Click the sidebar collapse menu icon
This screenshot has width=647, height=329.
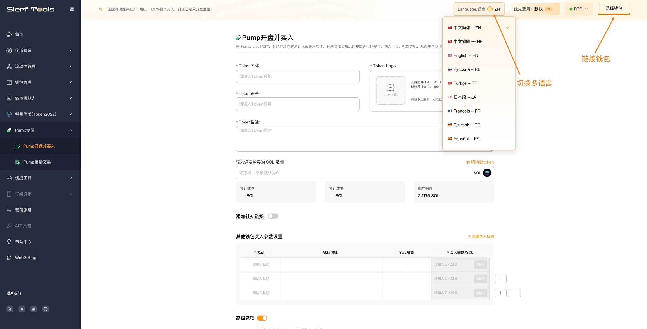click(72, 9)
